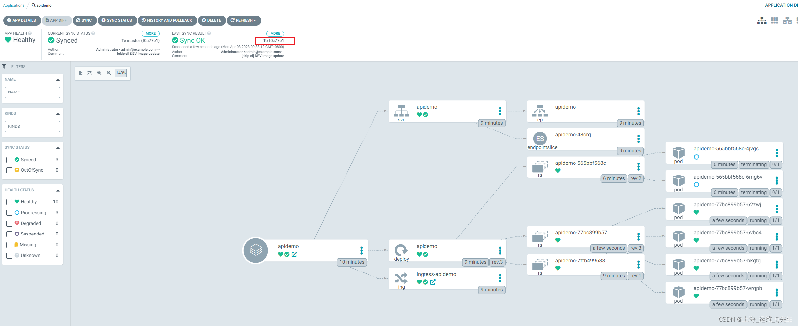Viewport: 798px width, 326px height.
Task: Click the application stack icon for apidemo
Action: [256, 250]
